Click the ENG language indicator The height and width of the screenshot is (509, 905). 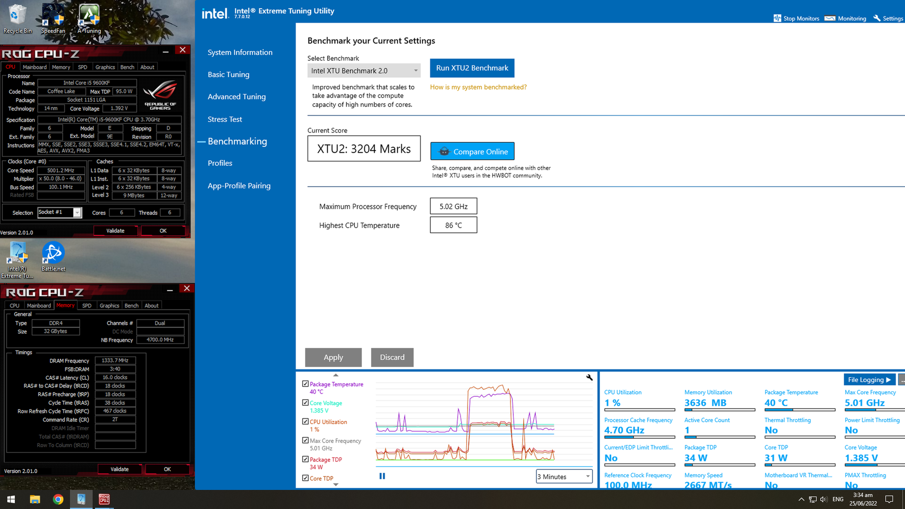coord(838,500)
